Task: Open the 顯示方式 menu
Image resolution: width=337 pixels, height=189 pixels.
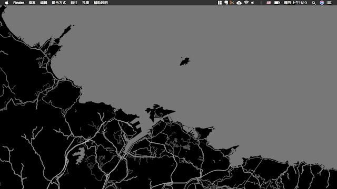Action: [58, 3]
